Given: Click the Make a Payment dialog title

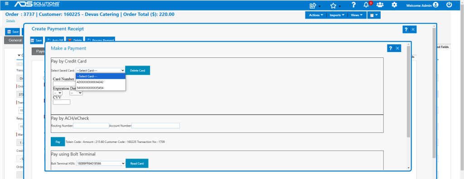Looking at the screenshot, I should 69,48.
